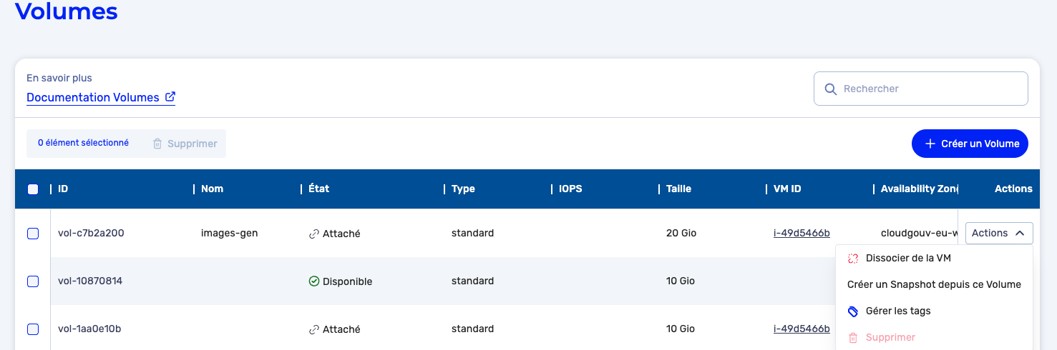Tick the checkbox for vol-1aa0e10b
Screen dimensions: 1057x350
tap(33, 329)
